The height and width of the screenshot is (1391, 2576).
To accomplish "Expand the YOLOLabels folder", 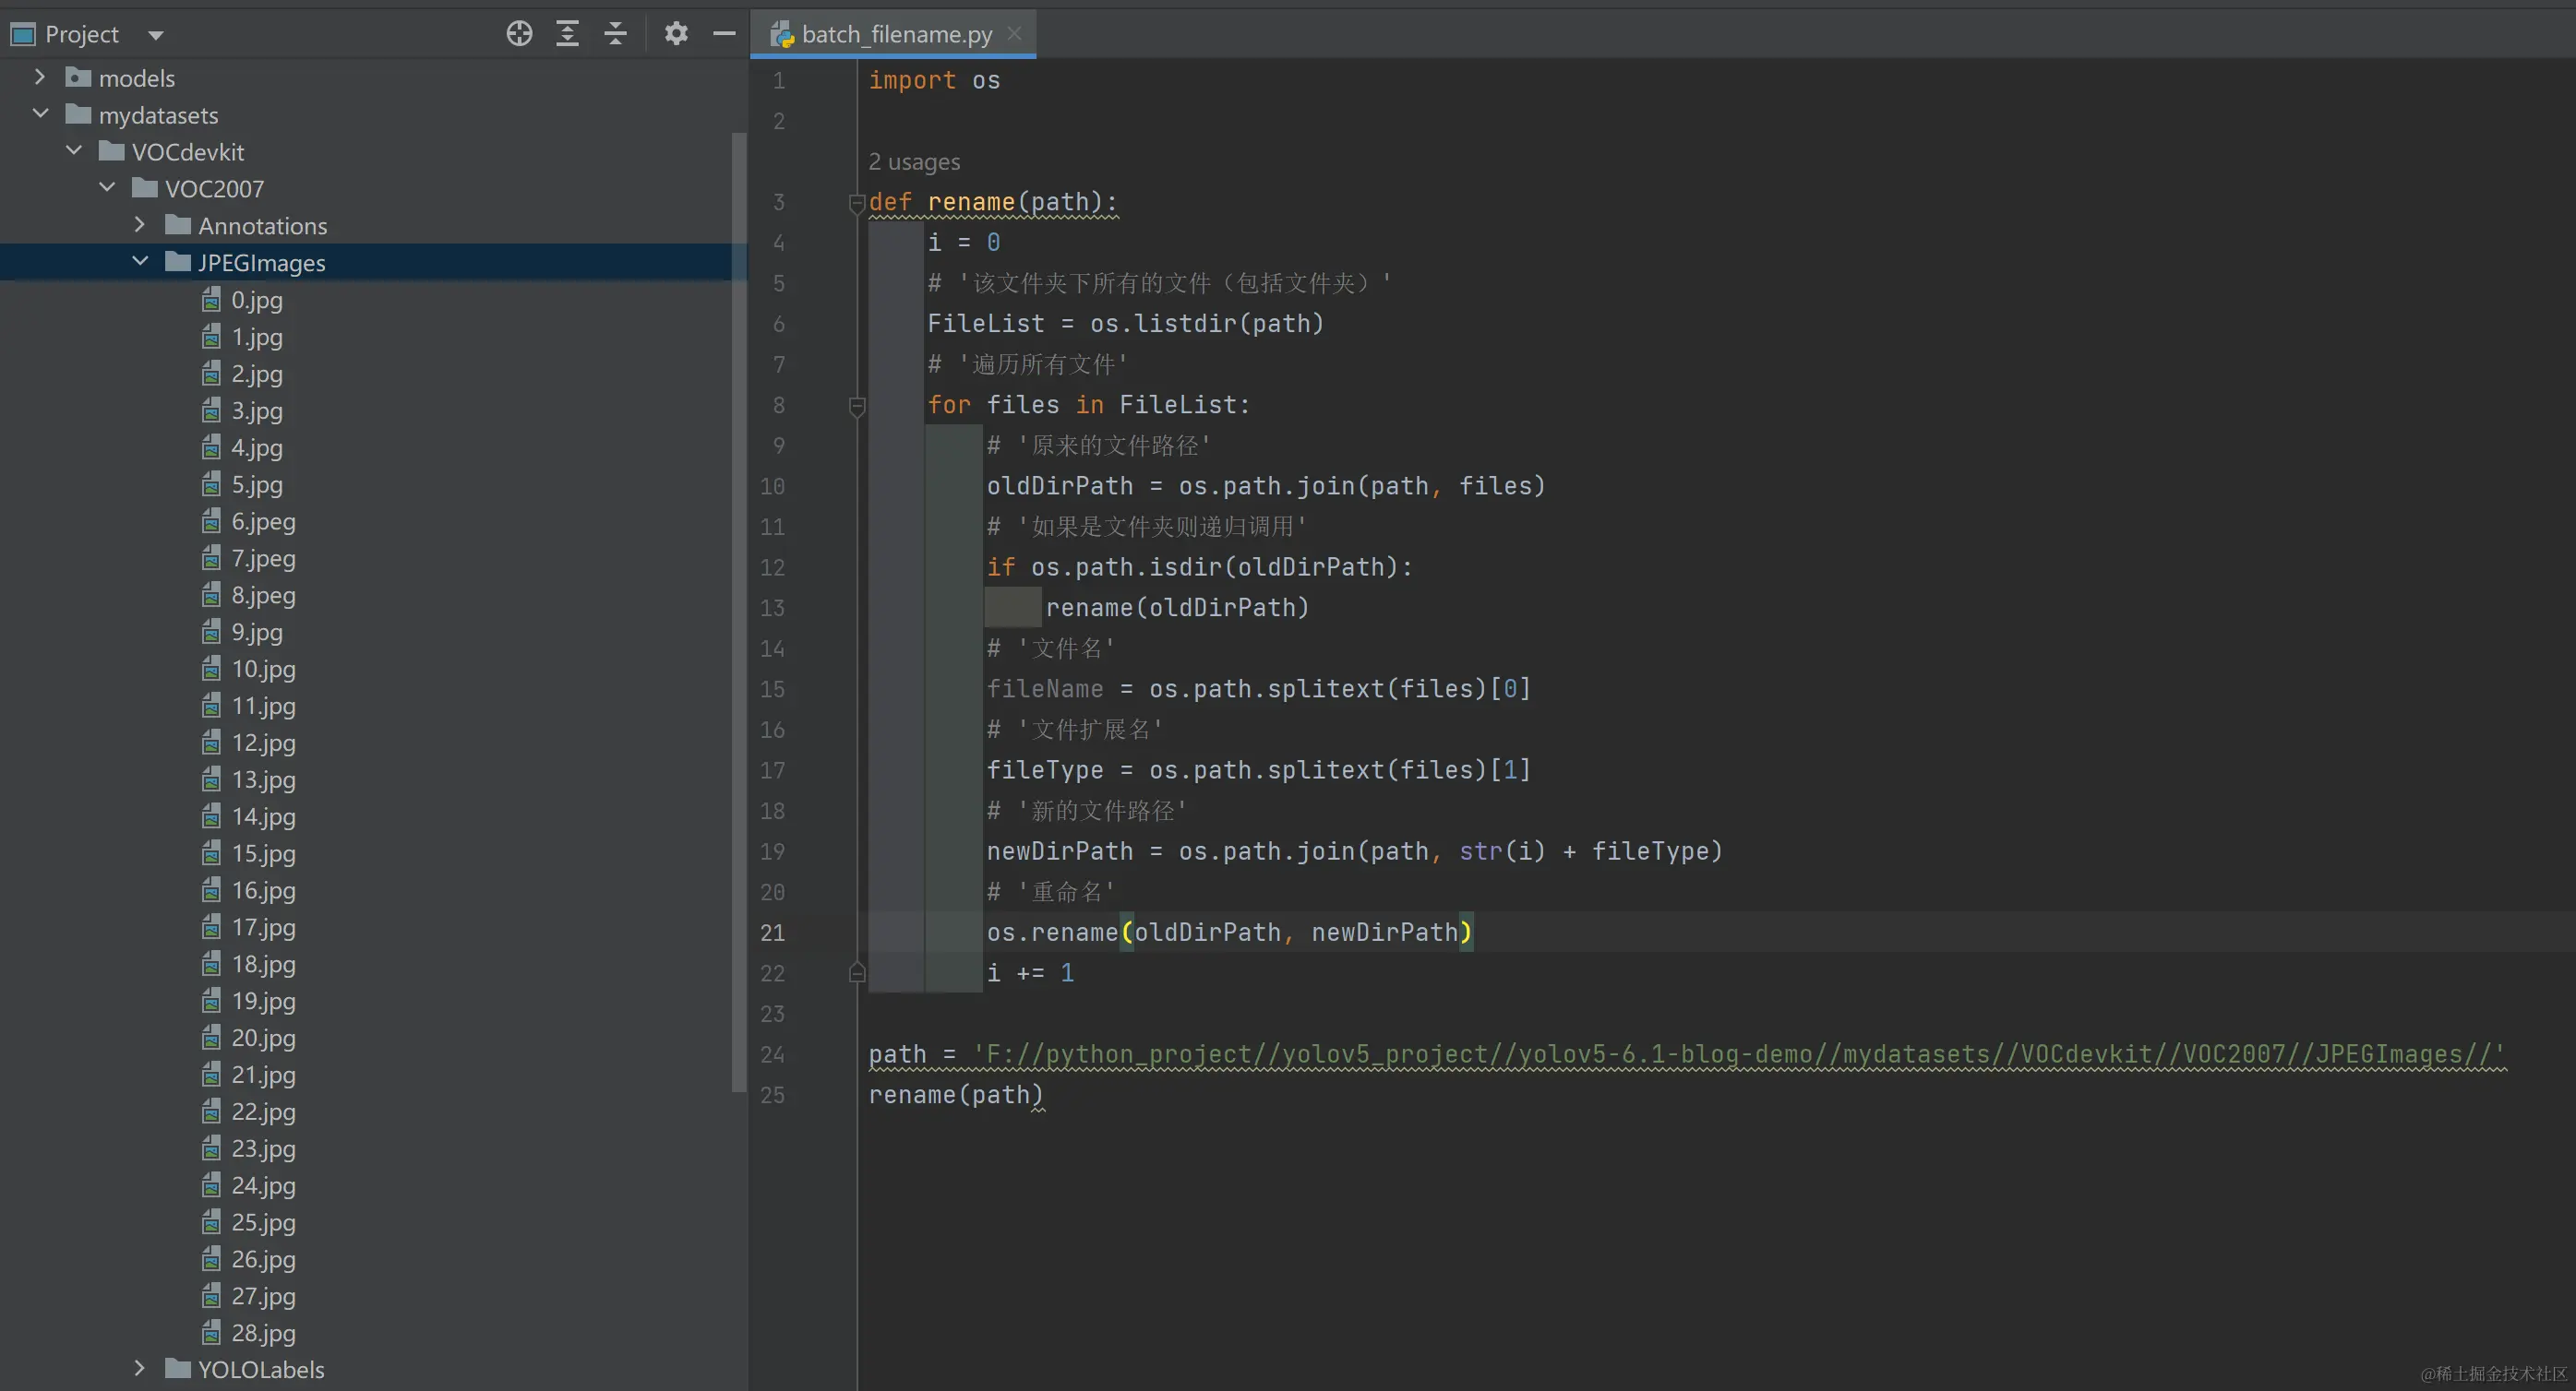I will [x=140, y=1369].
